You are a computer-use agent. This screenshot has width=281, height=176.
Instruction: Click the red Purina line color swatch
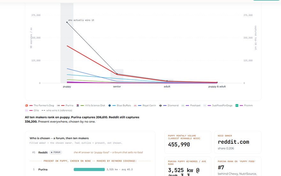pyautogui.click(x=63, y=105)
